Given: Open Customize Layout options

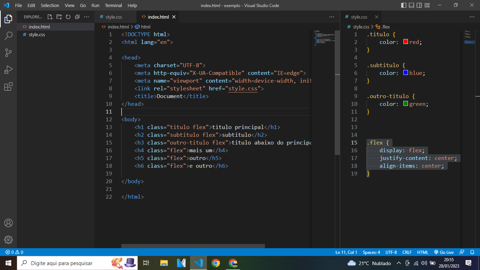Looking at the screenshot, I should [427, 5].
